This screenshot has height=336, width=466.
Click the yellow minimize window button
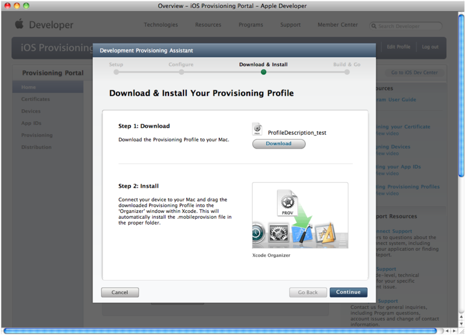click(x=17, y=6)
